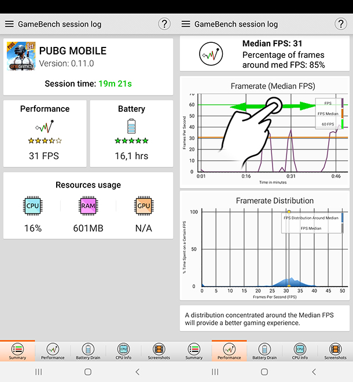Select Performance tab in left bottom bar
353x382 pixels.
tap(53, 351)
